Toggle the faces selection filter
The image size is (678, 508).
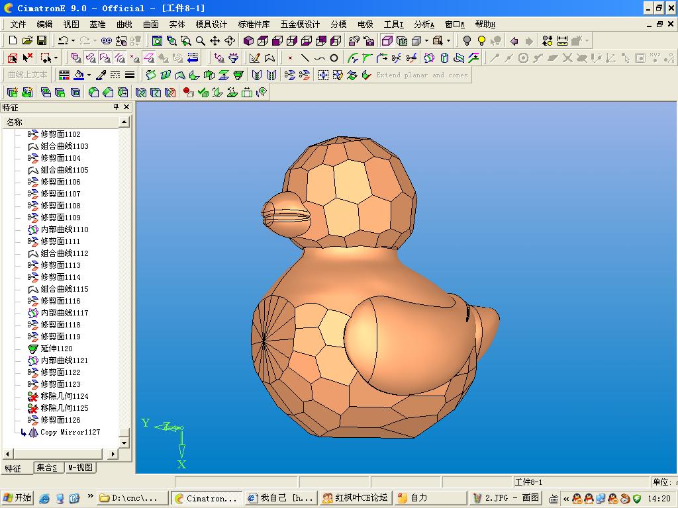pos(90,58)
